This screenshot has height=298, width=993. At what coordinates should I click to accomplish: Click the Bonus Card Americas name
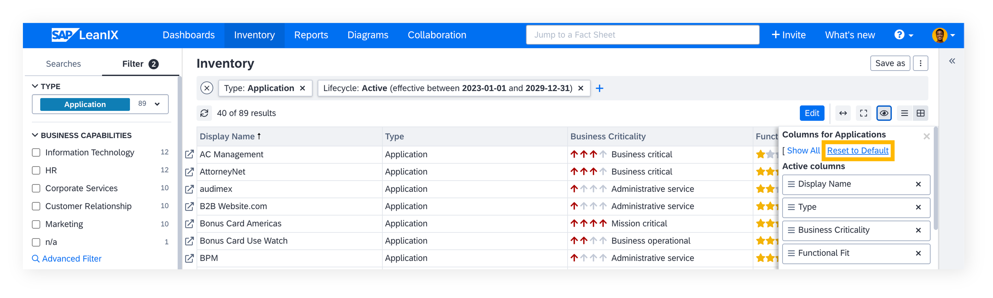(240, 223)
